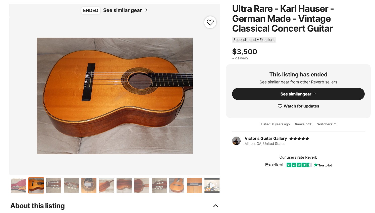
Task: Click the ENDED status badge
Action: 91,10
